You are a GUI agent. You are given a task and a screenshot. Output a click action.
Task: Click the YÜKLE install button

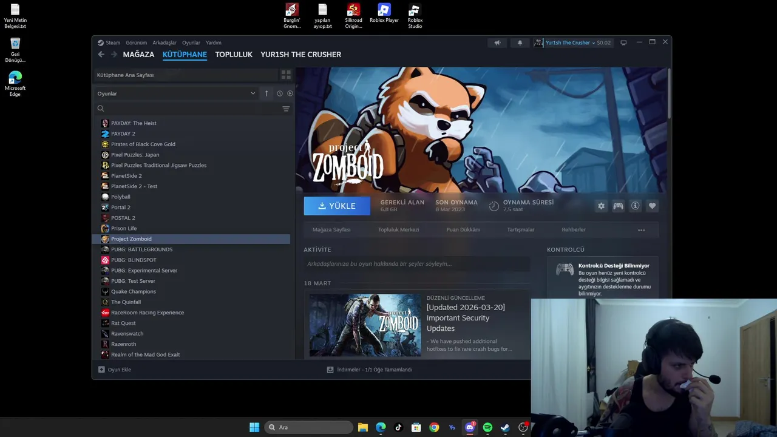pos(337,206)
